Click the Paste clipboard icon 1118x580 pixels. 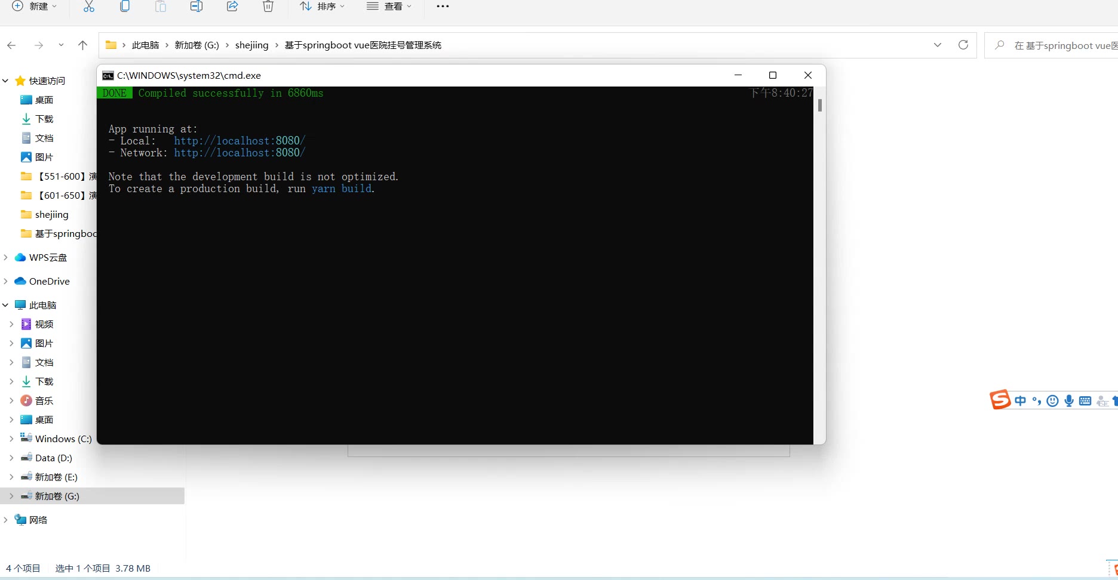(161, 7)
